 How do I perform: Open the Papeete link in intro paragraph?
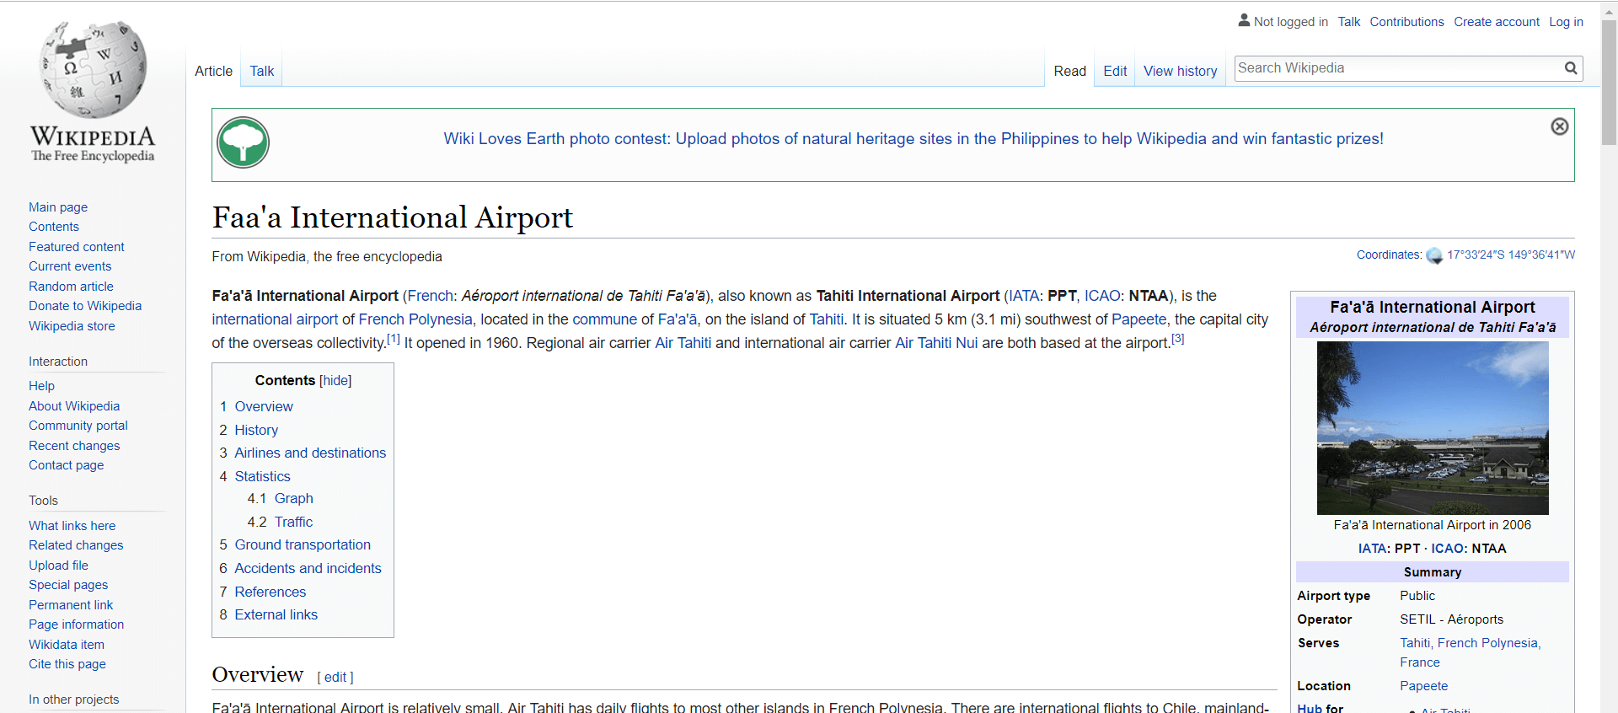[x=1139, y=319]
